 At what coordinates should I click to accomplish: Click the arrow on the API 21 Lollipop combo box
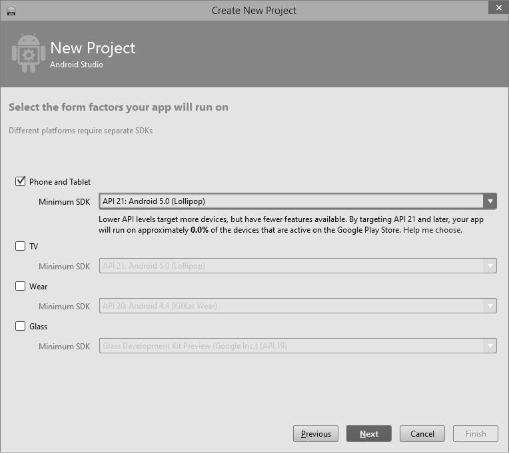490,201
